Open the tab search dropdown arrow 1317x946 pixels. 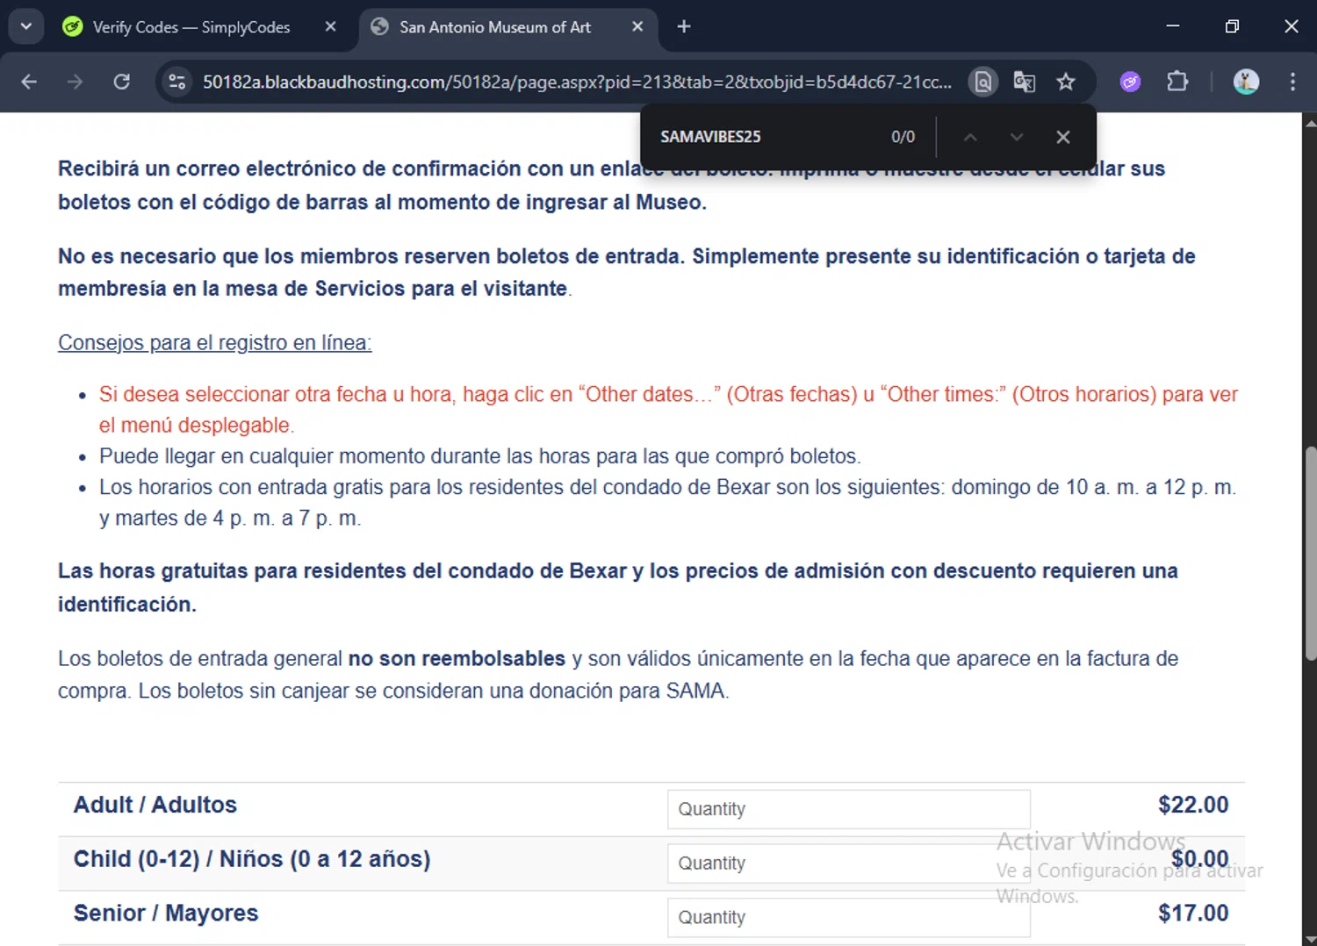click(26, 26)
